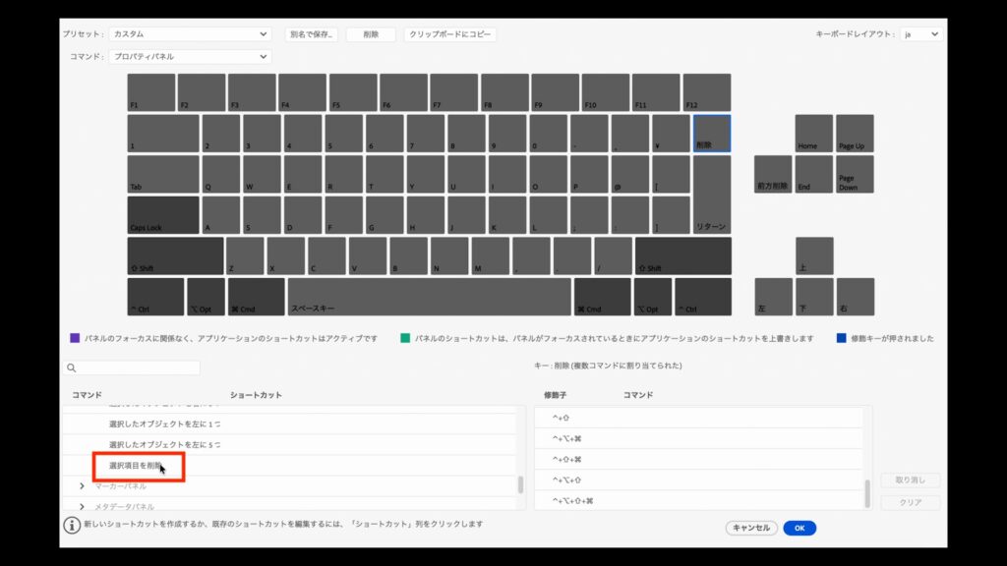Click the F5 key on keyboard map
The width and height of the screenshot is (1007, 566).
(x=353, y=92)
